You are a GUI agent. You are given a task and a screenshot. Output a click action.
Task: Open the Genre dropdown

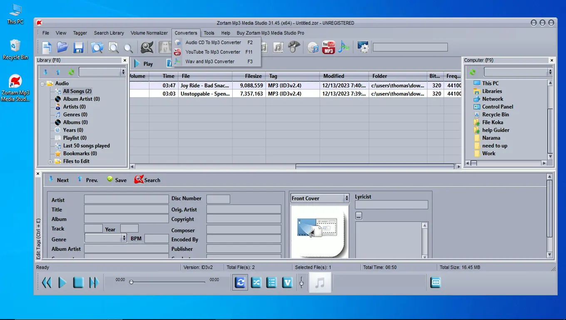(124, 238)
